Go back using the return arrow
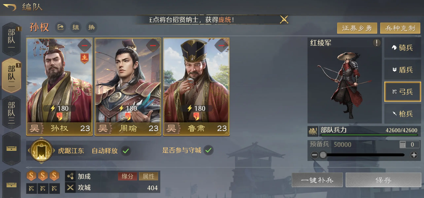The height and width of the screenshot is (198, 424). pos(10,7)
